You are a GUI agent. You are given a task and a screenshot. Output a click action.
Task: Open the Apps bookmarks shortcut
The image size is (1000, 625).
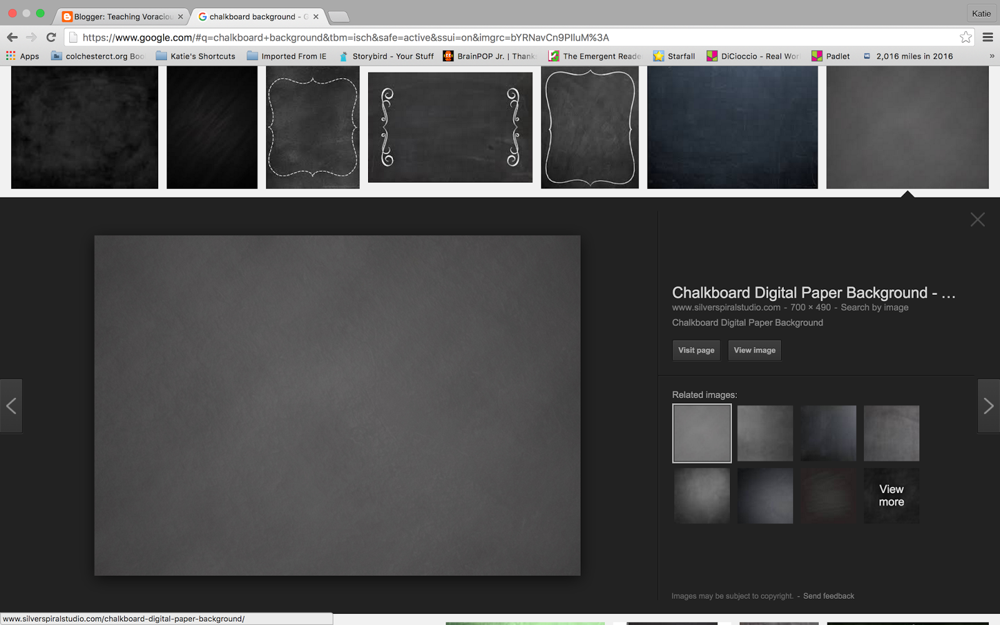[x=23, y=56]
